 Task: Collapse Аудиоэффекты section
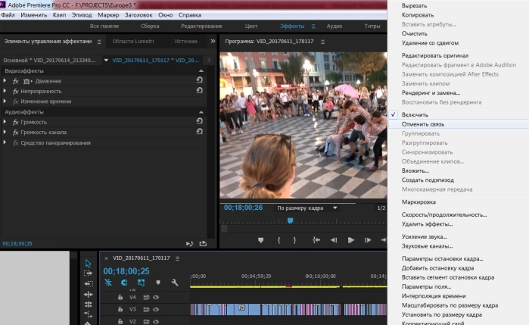tap(201, 112)
